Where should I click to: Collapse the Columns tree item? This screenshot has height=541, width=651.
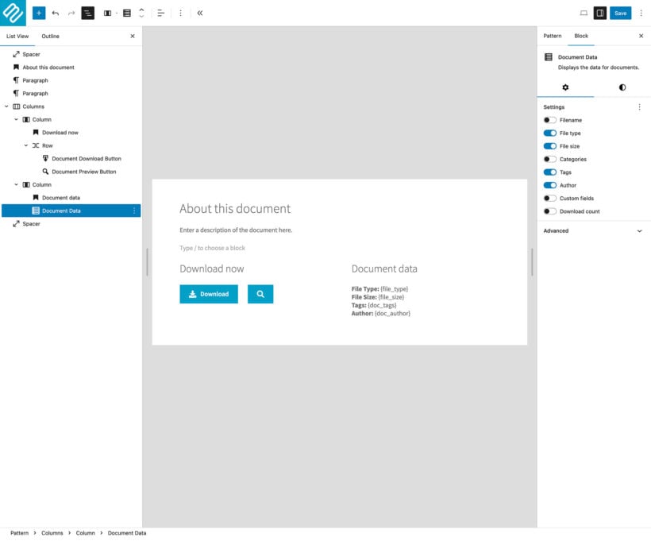coord(7,106)
